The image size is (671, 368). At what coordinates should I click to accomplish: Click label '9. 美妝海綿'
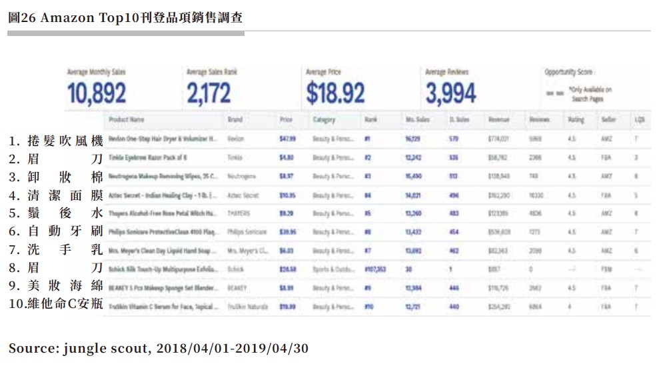55,286
